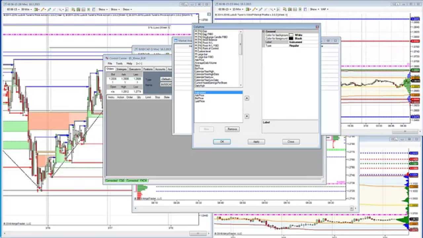Open 6E 06-15 instrument dropdown in left chart
Viewport: 423px width, 238px height.
pyautogui.click(x=13, y=9)
